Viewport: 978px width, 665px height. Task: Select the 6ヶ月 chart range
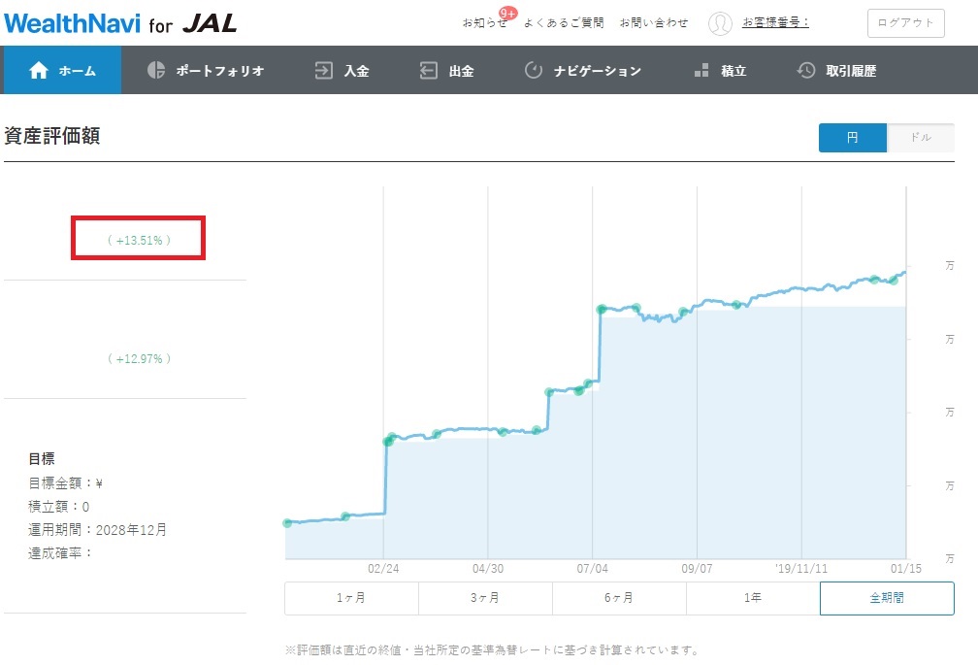point(619,598)
